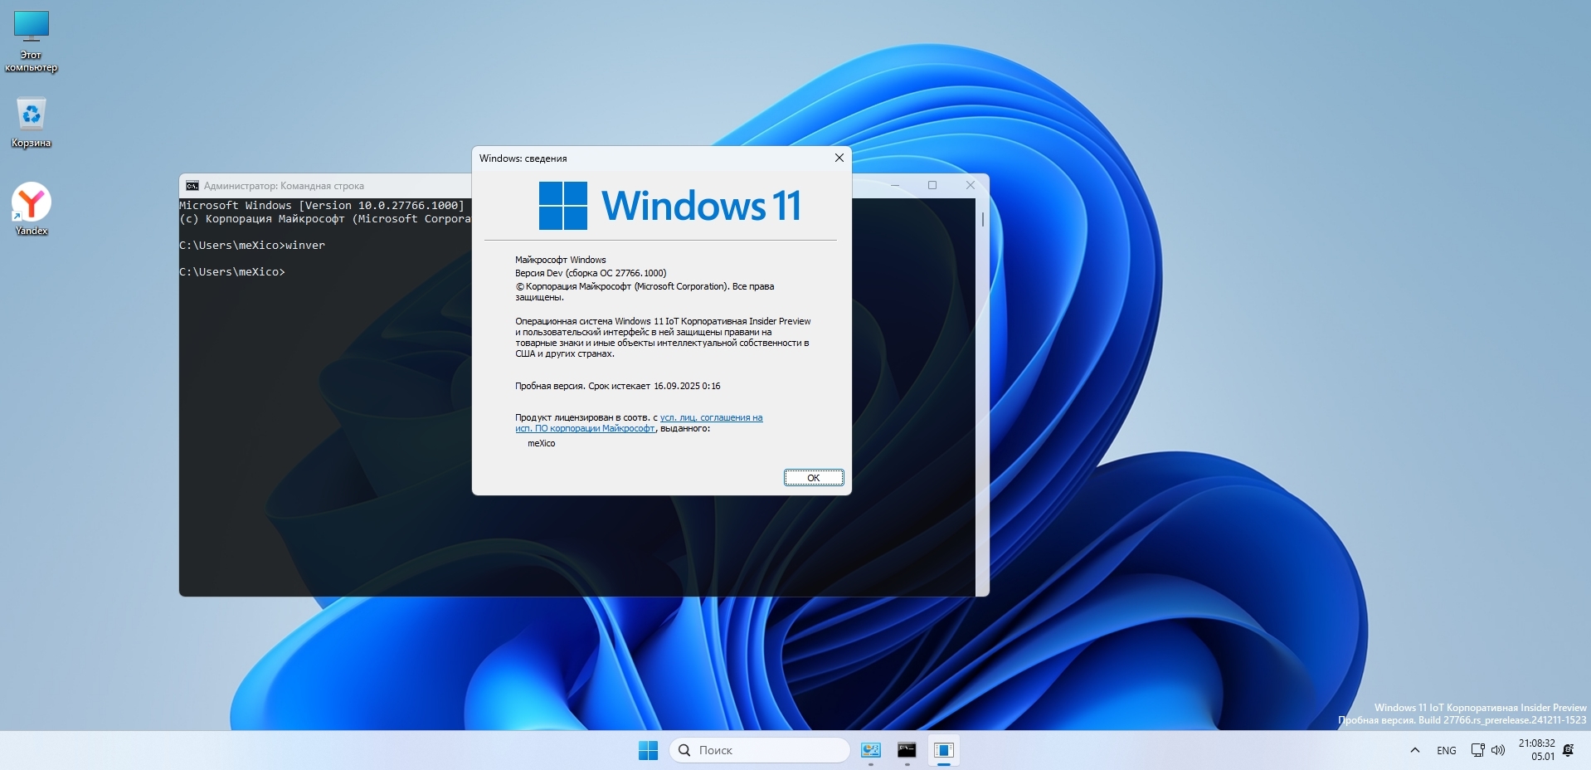Click the licensee name 'meXico'

[x=542, y=443]
